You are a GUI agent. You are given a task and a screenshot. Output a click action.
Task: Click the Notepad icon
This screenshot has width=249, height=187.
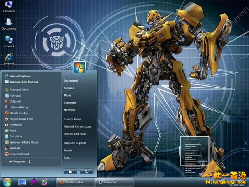tap(6, 95)
